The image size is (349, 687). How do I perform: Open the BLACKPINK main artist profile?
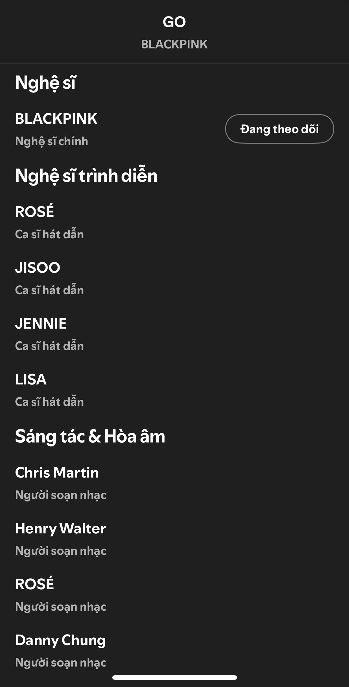(x=56, y=119)
